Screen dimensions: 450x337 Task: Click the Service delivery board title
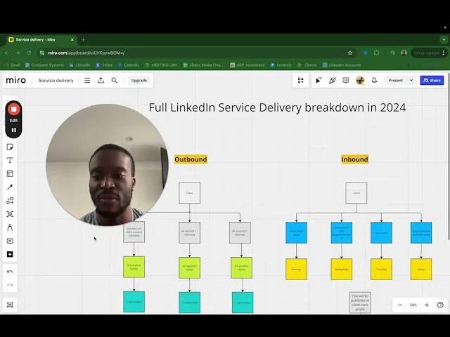(56, 81)
